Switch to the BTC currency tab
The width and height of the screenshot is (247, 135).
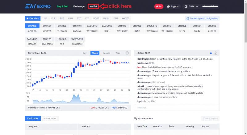[79, 18]
